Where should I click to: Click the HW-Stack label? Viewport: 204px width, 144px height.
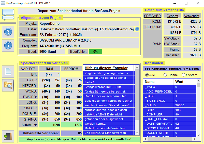[172, 44]
